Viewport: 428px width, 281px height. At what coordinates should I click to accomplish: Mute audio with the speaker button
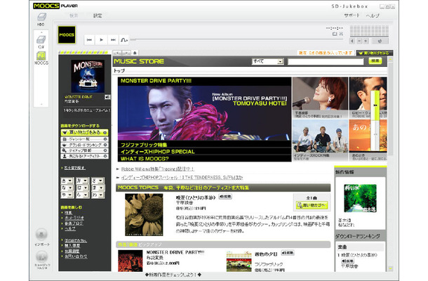coord(352,41)
